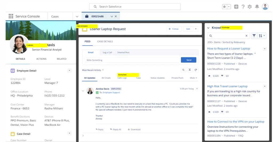This screenshot has height=142, width=273.
Task: Open the case actions dropdown next to Edit
Action: pyautogui.click(x=196, y=29)
